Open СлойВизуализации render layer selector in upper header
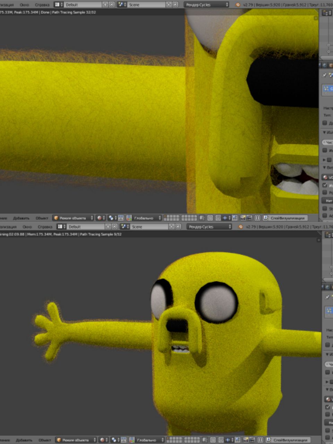The image size is (333, 444). pyautogui.click(x=288, y=218)
